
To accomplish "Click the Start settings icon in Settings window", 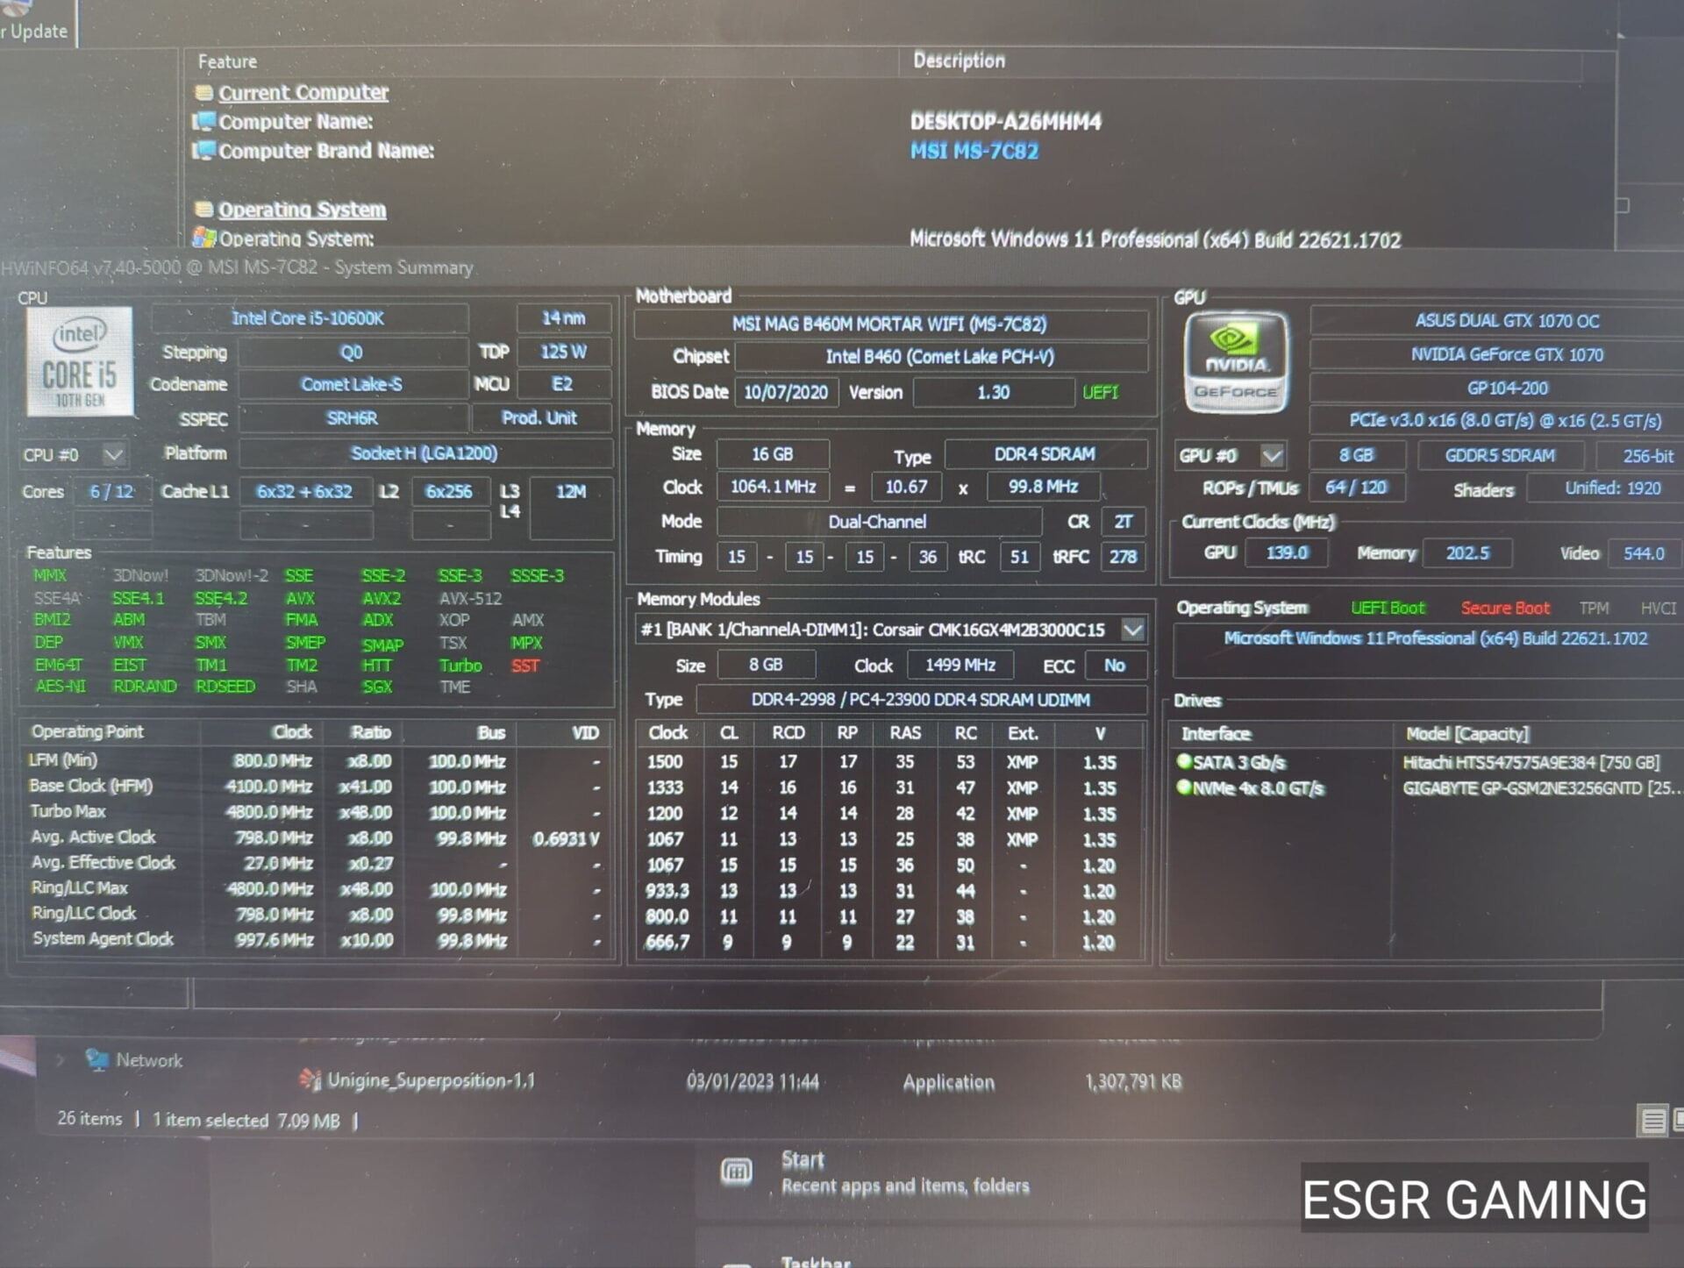I will [736, 1172].
